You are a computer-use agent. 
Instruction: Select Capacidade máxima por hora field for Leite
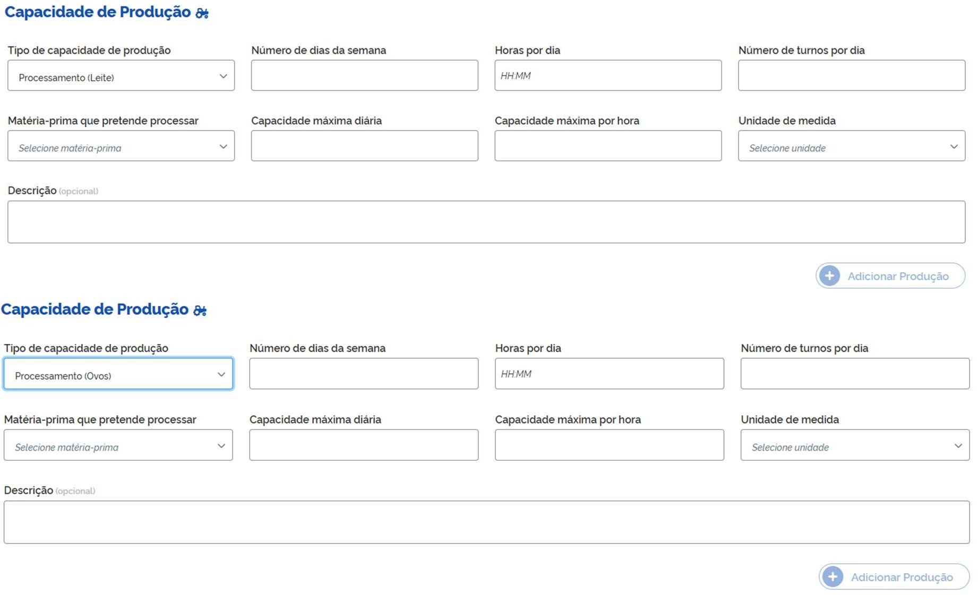[608, 146]
